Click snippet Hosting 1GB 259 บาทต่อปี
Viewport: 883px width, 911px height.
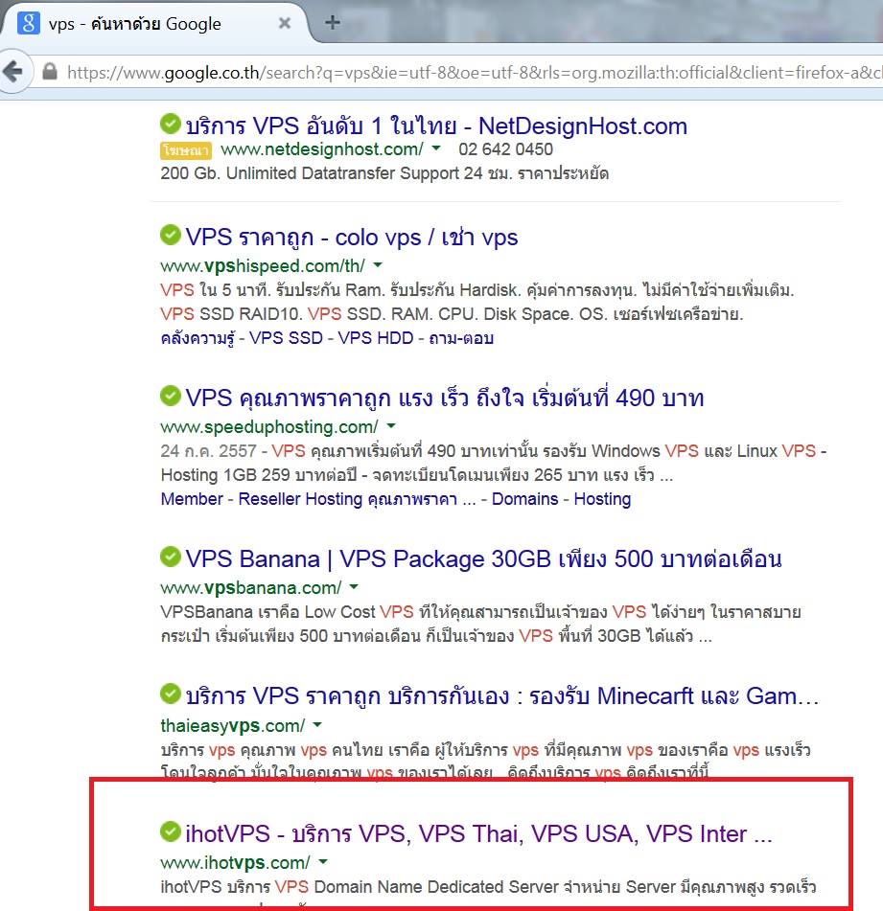point(259,475)
